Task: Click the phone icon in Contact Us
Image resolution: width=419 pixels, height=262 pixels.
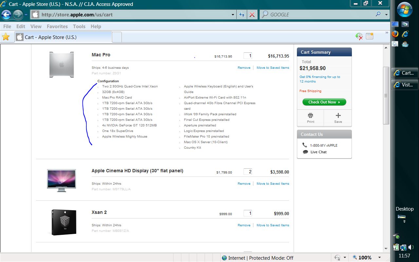Action: tap(305, 145)
